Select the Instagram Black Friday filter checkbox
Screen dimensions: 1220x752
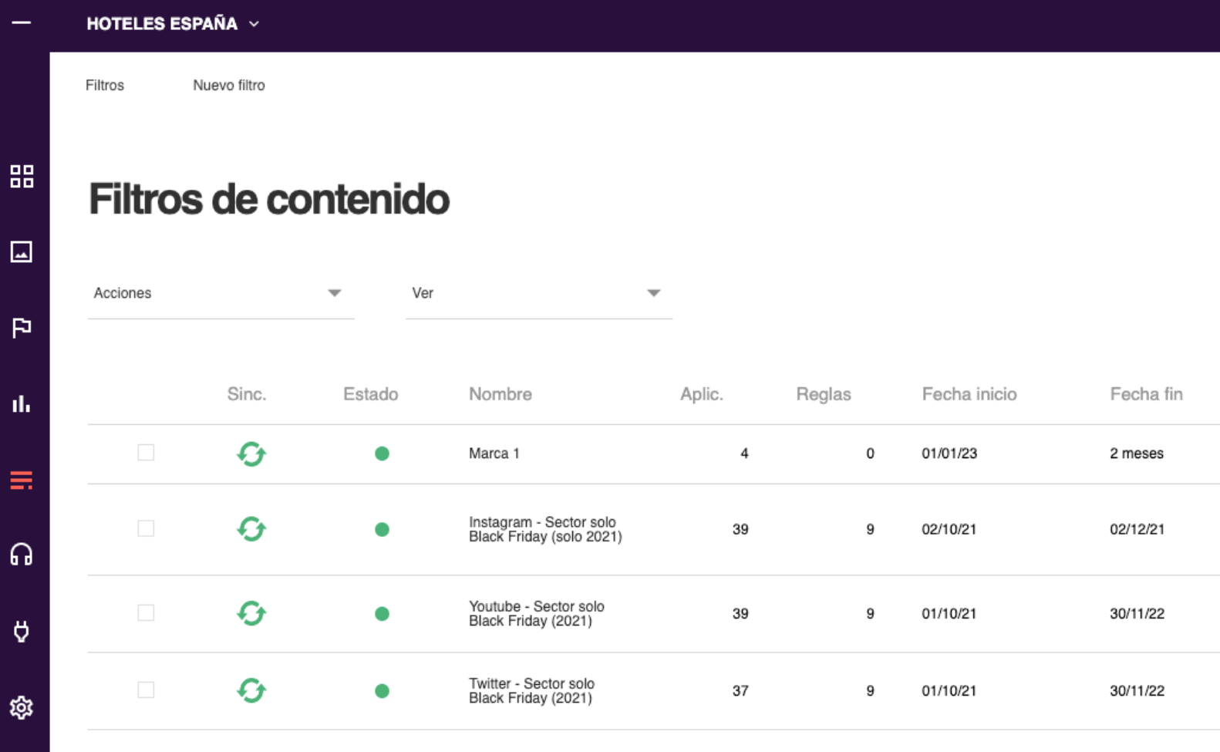(x=146, y=528)
